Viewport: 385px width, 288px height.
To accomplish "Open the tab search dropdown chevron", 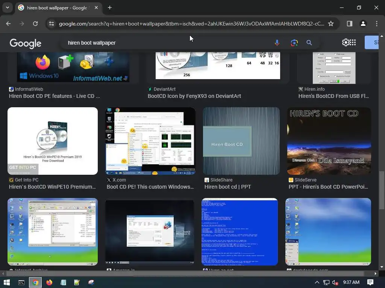I will 8,7.
